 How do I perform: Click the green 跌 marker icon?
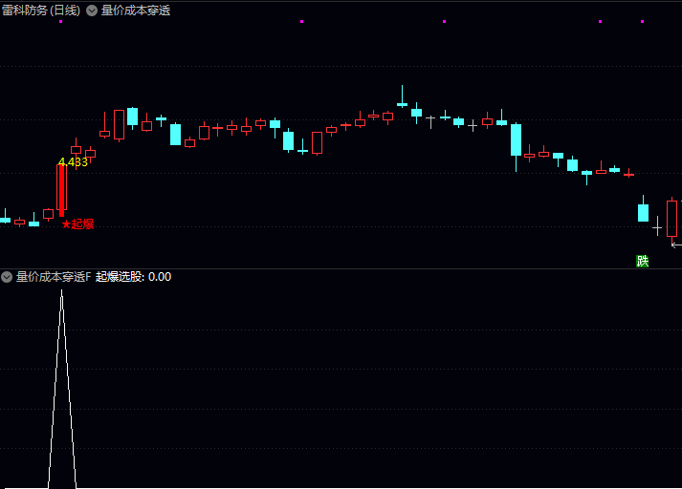(643, 261)
